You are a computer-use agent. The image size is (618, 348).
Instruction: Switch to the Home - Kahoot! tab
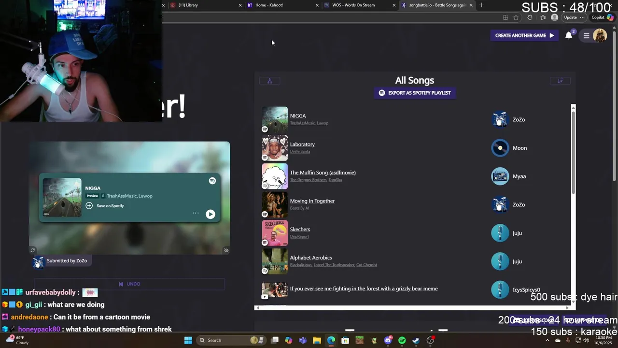[x=282, y=5]
